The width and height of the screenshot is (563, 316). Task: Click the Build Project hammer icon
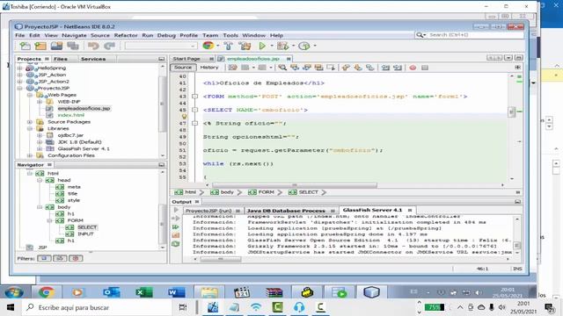coord(229,46)
